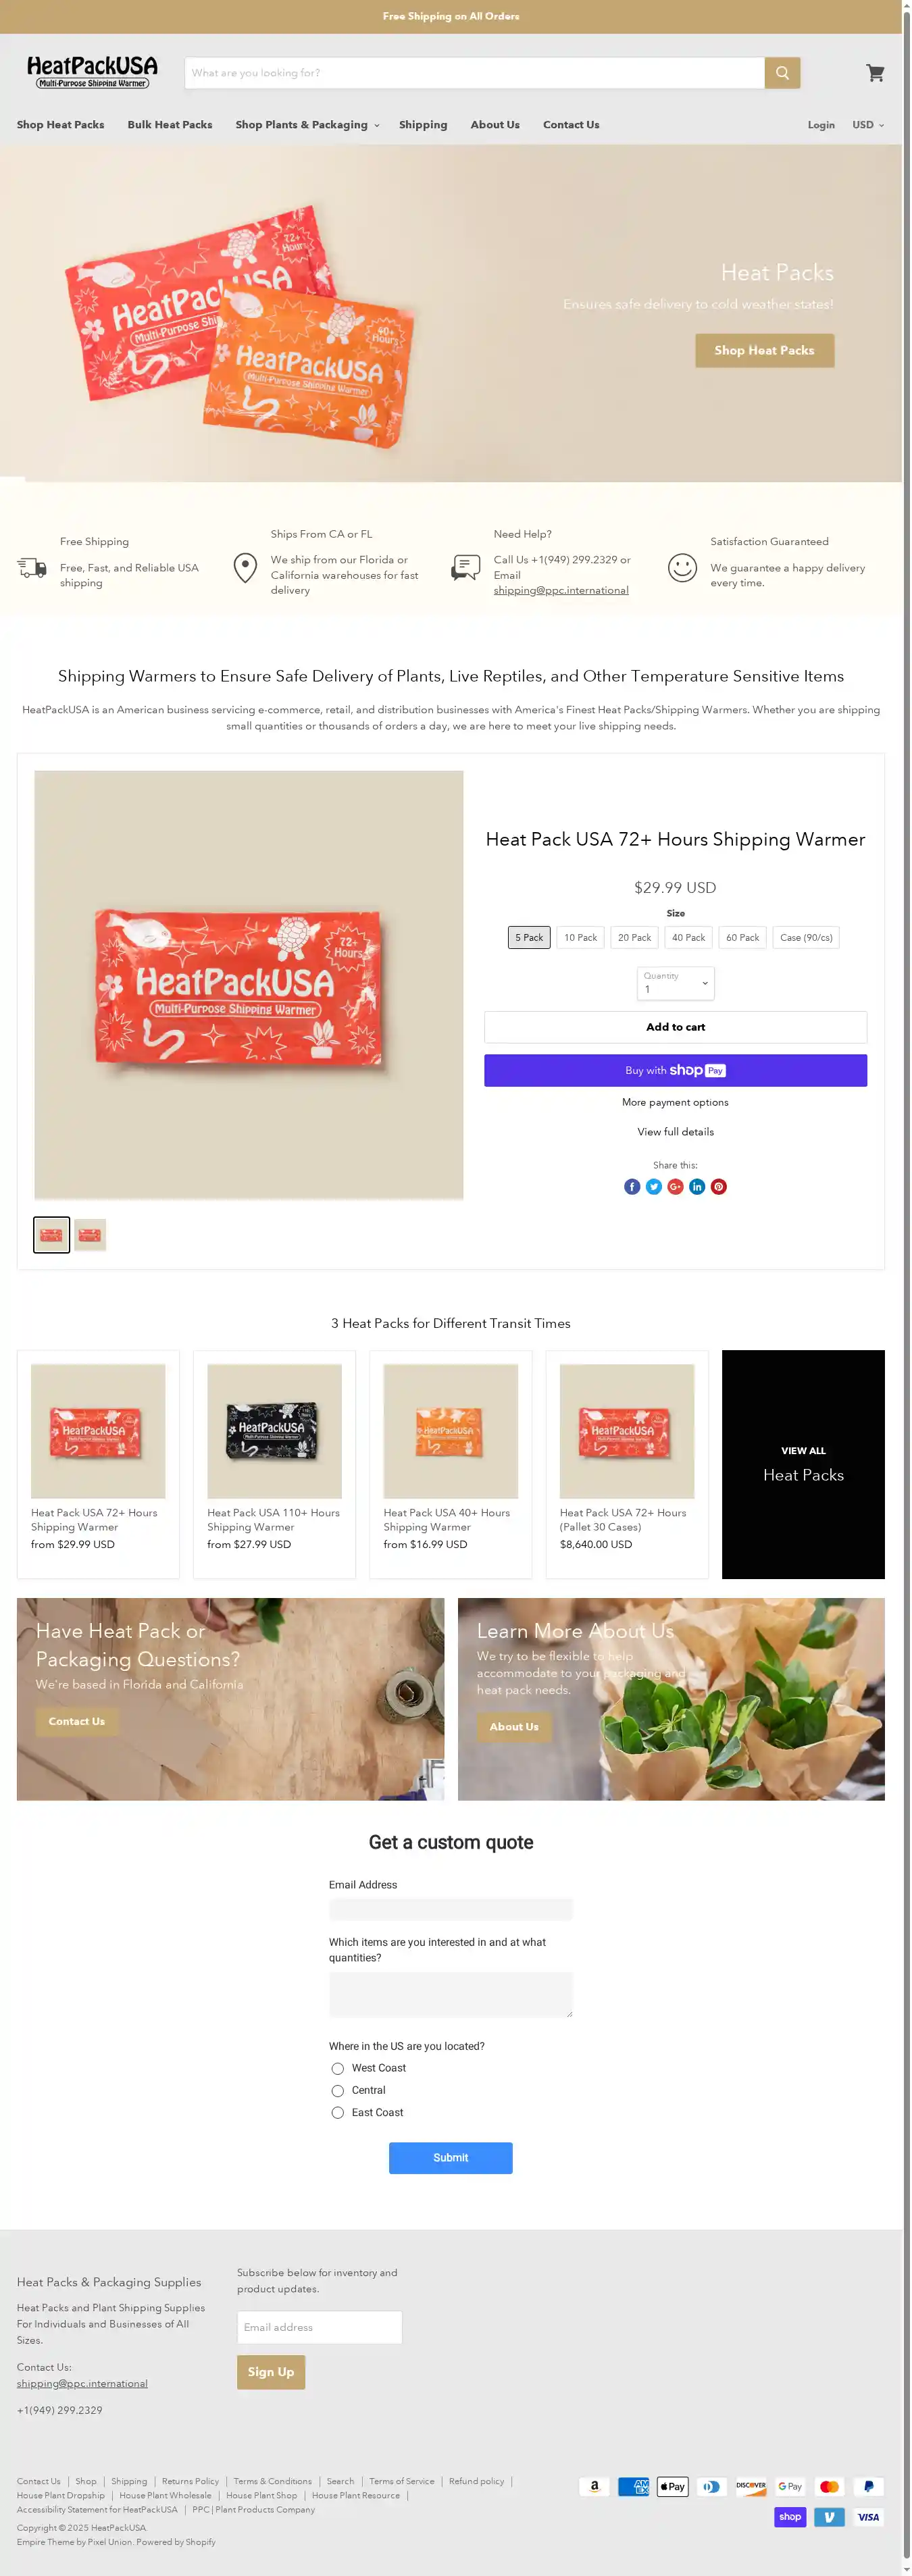
Task: Select the West Coast radio option
Action: pyautogui.click(x=338, y=2069)
